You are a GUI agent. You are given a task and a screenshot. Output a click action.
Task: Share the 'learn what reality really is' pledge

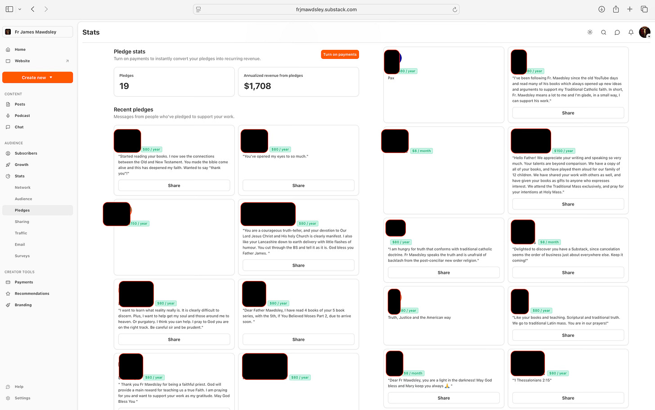tap(174, 339)
